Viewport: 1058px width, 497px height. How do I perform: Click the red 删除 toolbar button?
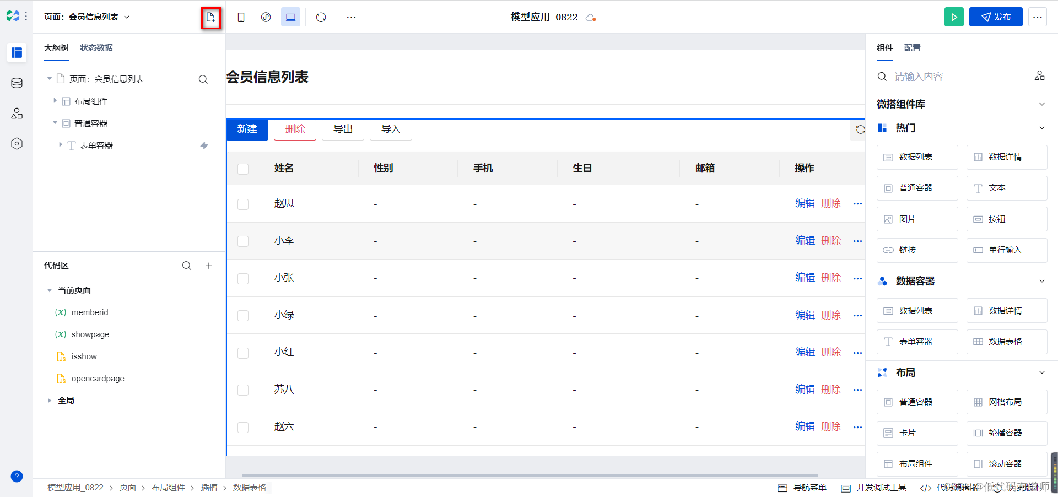tap(295, 129)
